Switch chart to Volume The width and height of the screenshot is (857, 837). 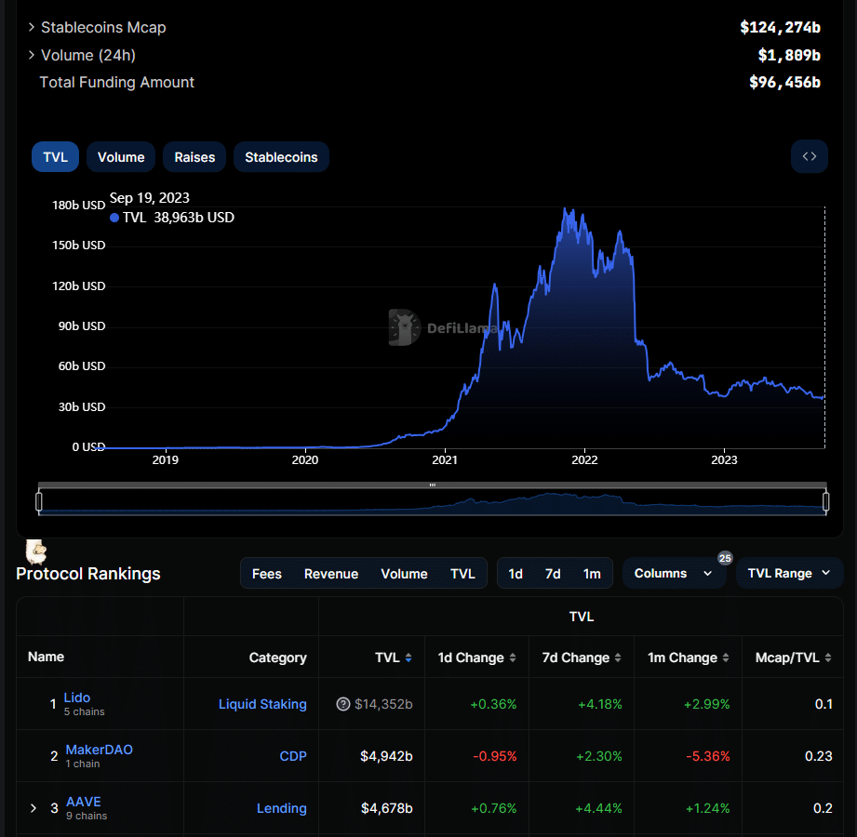[x=121, y=157]
